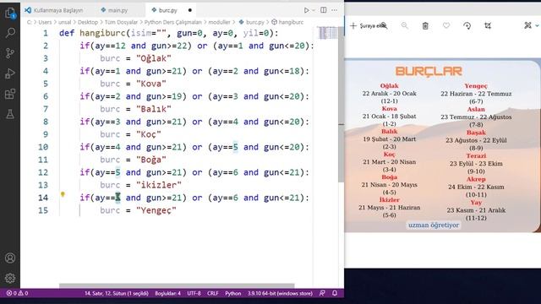
Task: Click the Users breadcrumb
Action: coord(45,22)
